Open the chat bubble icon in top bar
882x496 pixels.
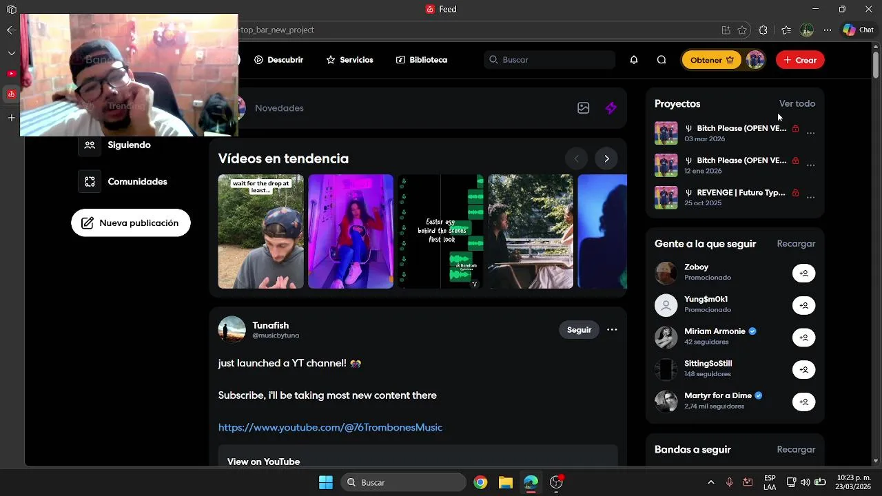coord(661,60)
